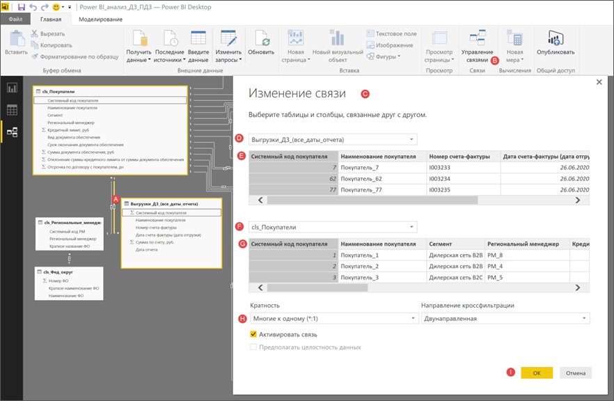Screen dimensions: 614x401
Task: Select Кредитный лимит, руб field in diagram
Action: point(68,130)
